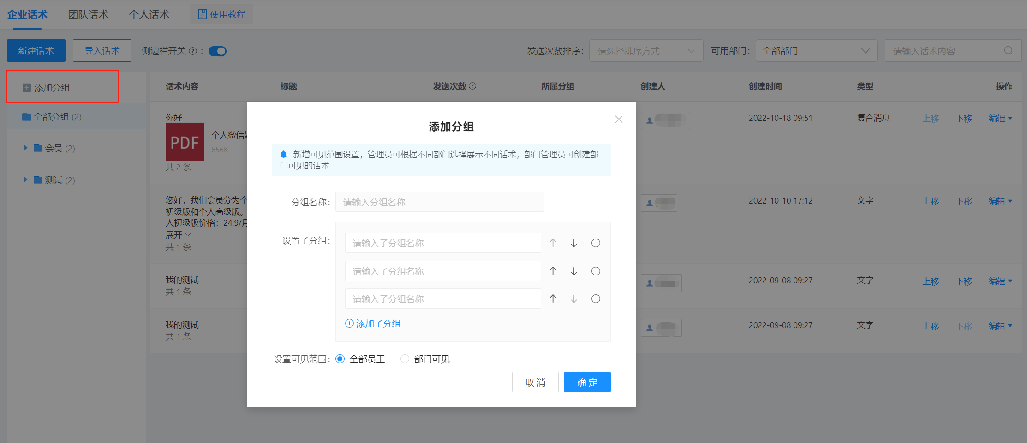This screenshot has height=443, width=1027.
Task: Expand the 会员 group tree node
Action: [x=26, y=148]
